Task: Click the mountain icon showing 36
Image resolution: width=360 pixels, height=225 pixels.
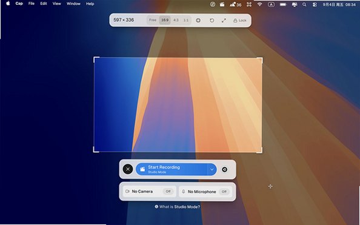Action: [x=236, y=4]
